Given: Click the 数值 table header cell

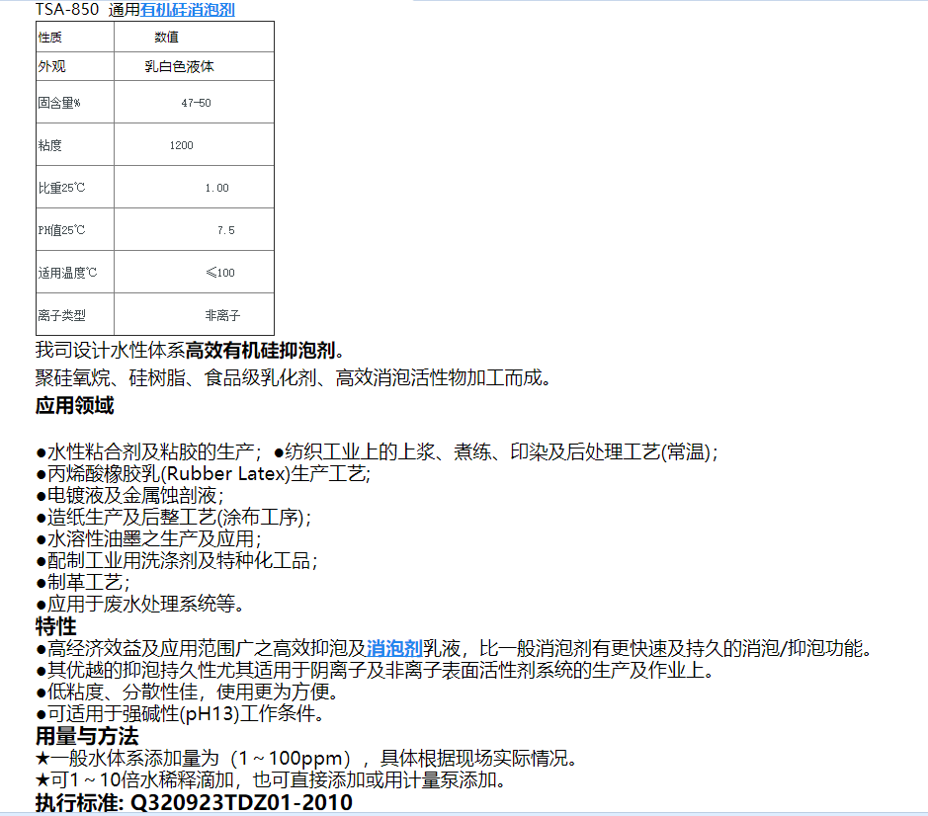Looking at the screenshot, I should point(166,38).
